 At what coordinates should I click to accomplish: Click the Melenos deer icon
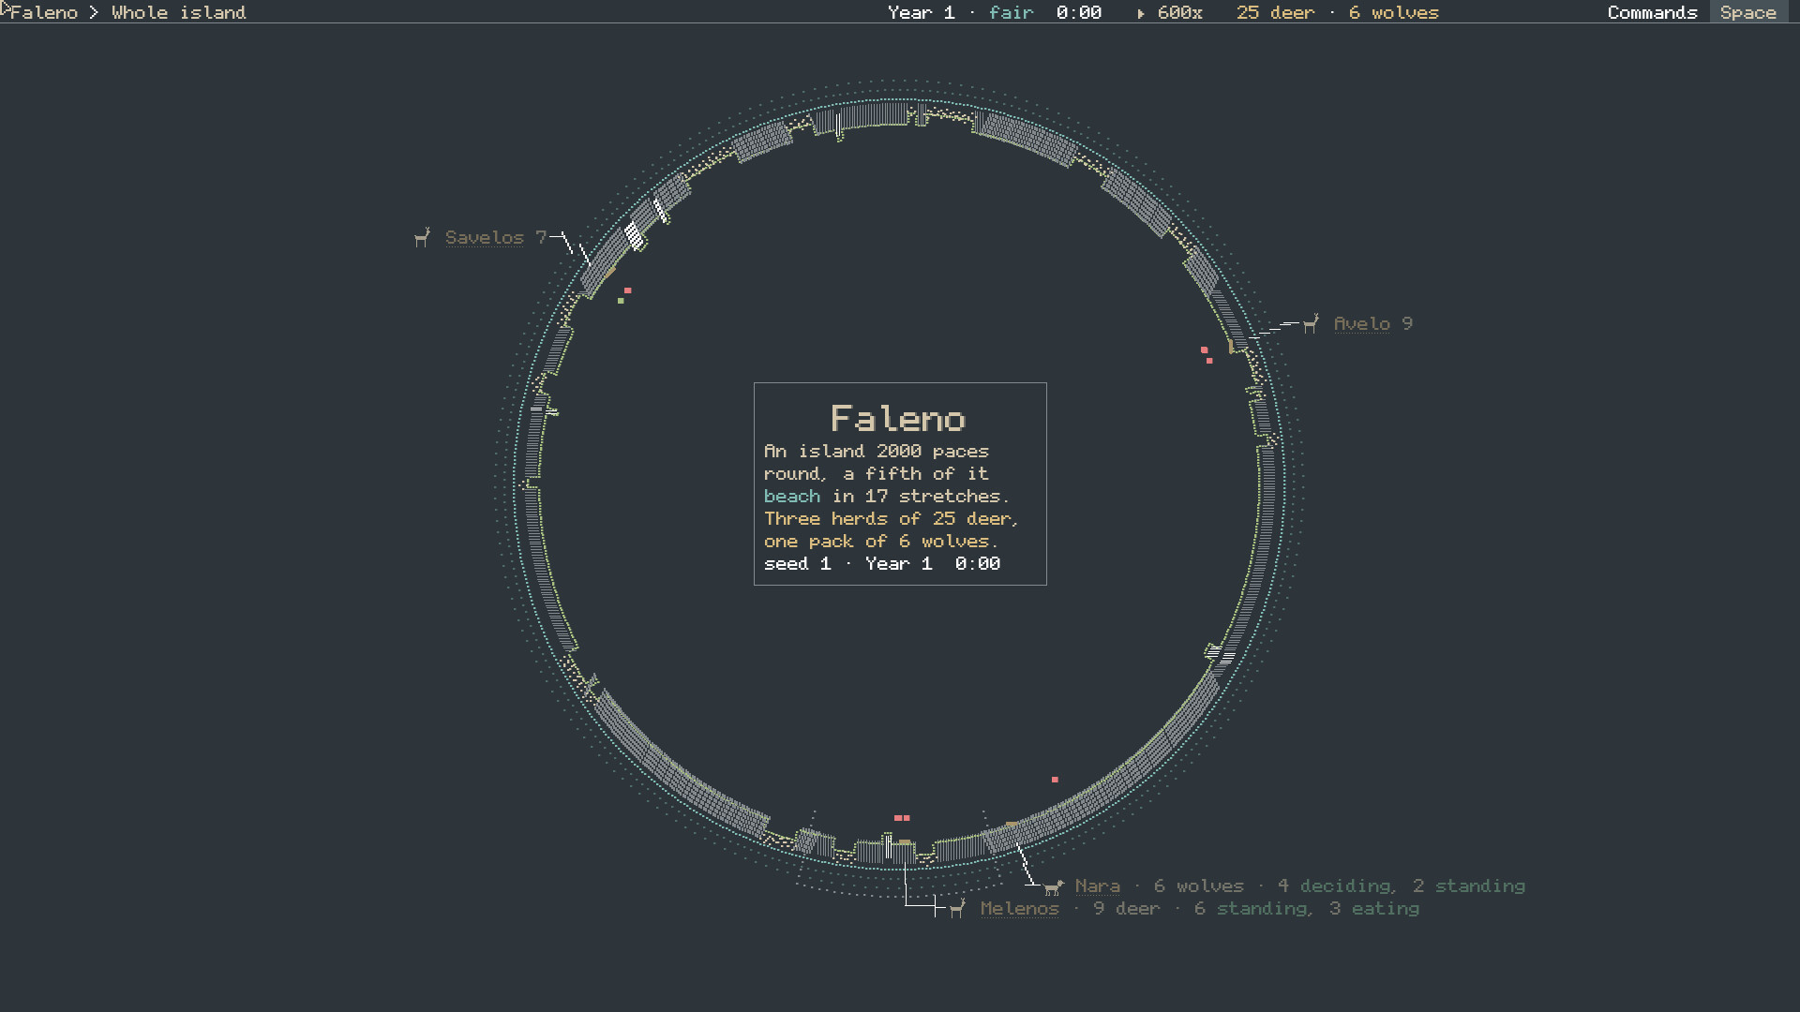click(957, 909)
